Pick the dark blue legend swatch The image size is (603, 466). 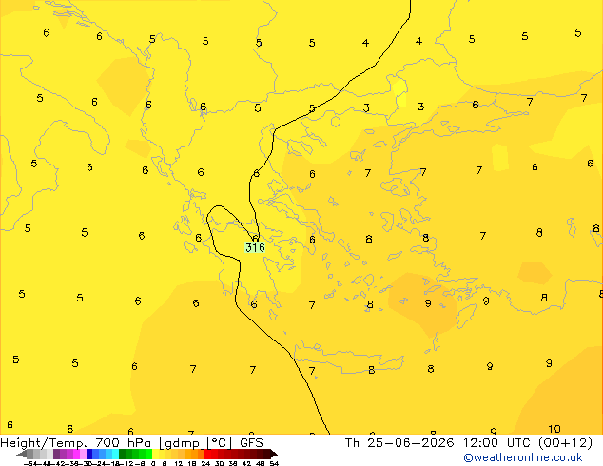[89, 454]
